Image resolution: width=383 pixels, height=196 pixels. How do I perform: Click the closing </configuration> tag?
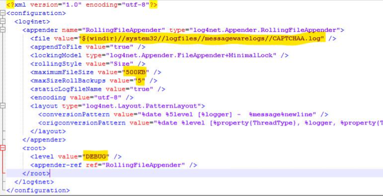click(38, 190)
